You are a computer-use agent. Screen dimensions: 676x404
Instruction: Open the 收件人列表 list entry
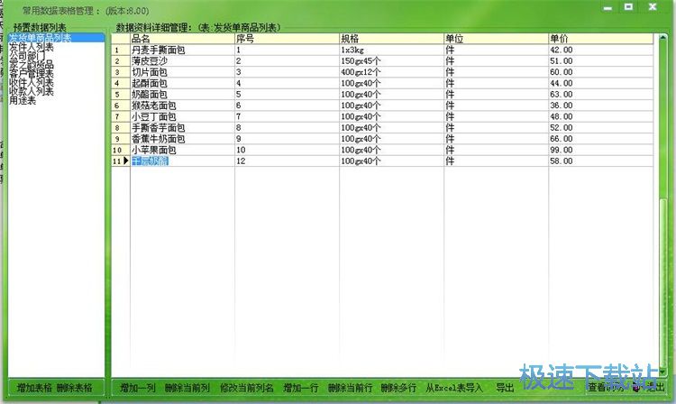click(x=32, y=82)
